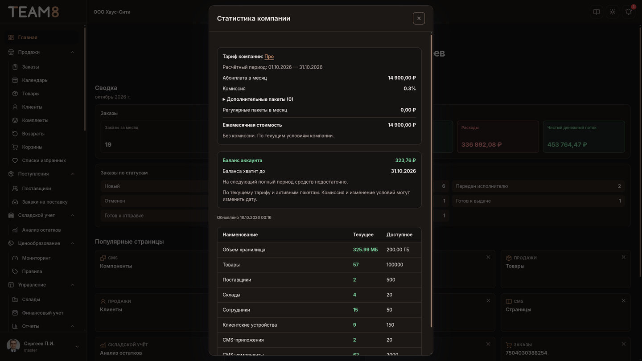
Task: Click the Корзины icon in sidebar
Action: coord(15,147)
